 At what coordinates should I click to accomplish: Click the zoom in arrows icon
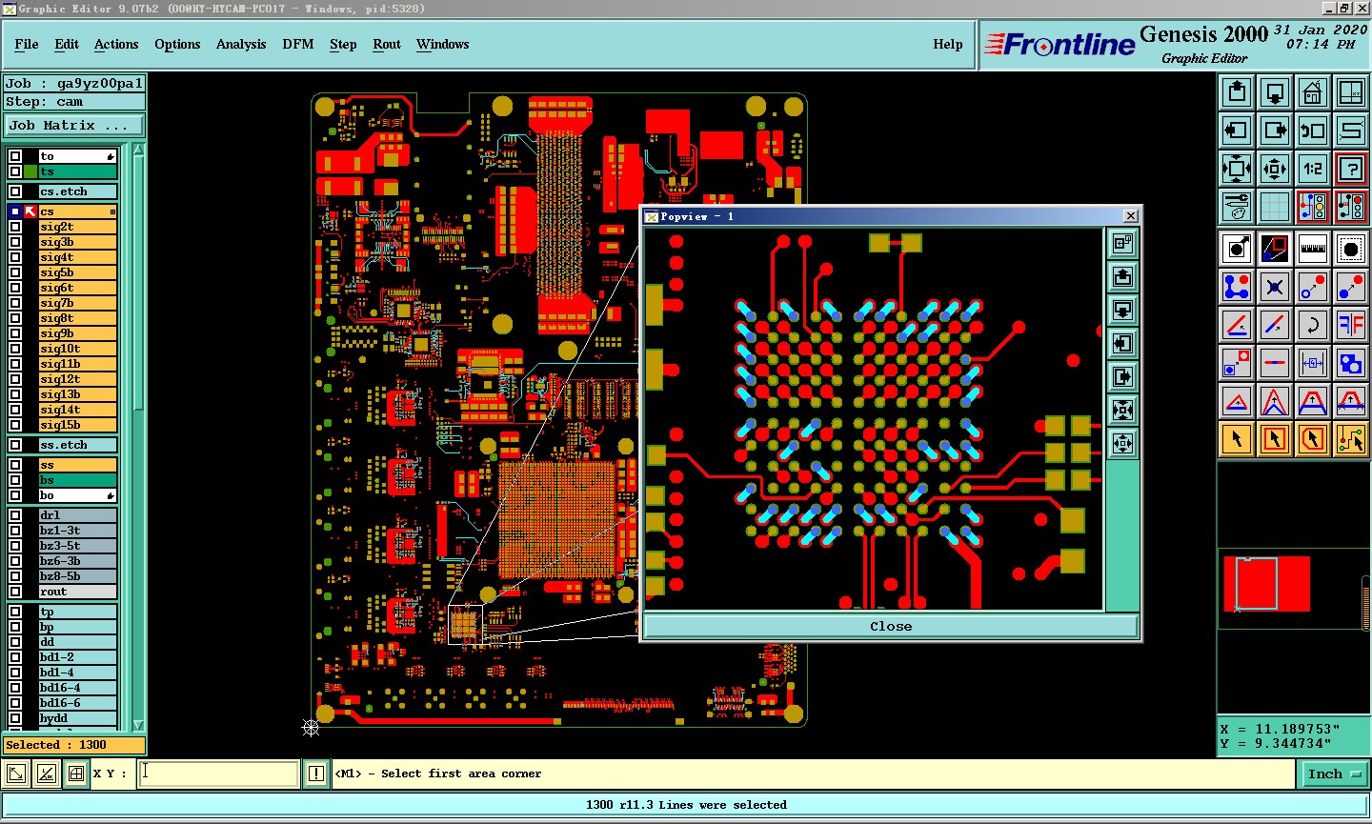pyautogui.click(x=1237, y=169)
